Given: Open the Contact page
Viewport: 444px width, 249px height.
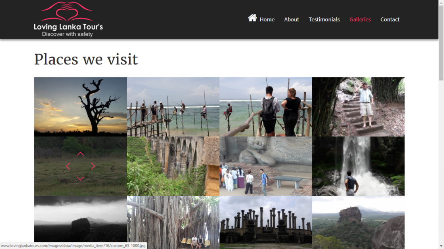Looking at the screenshot, I should 390,19.
